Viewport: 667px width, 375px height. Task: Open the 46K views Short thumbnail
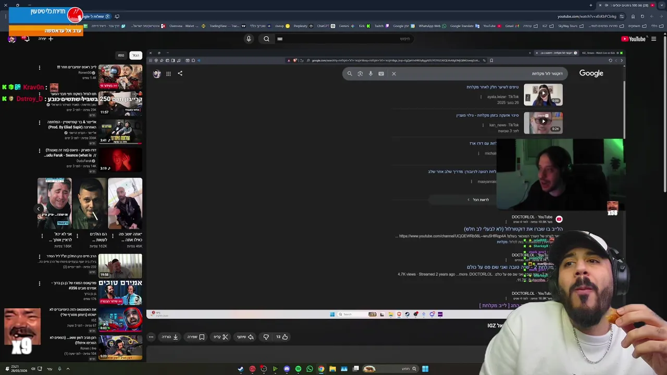125,204
